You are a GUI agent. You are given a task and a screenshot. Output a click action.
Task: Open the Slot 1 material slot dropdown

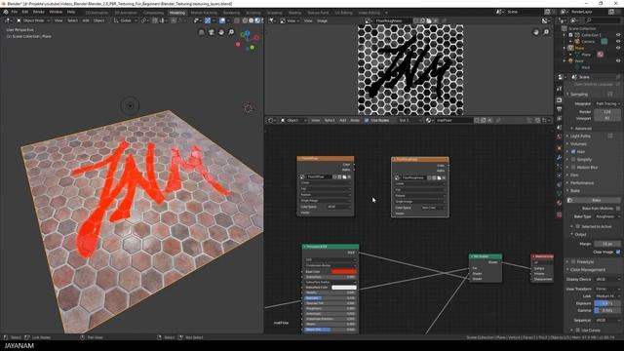[410, 120]
